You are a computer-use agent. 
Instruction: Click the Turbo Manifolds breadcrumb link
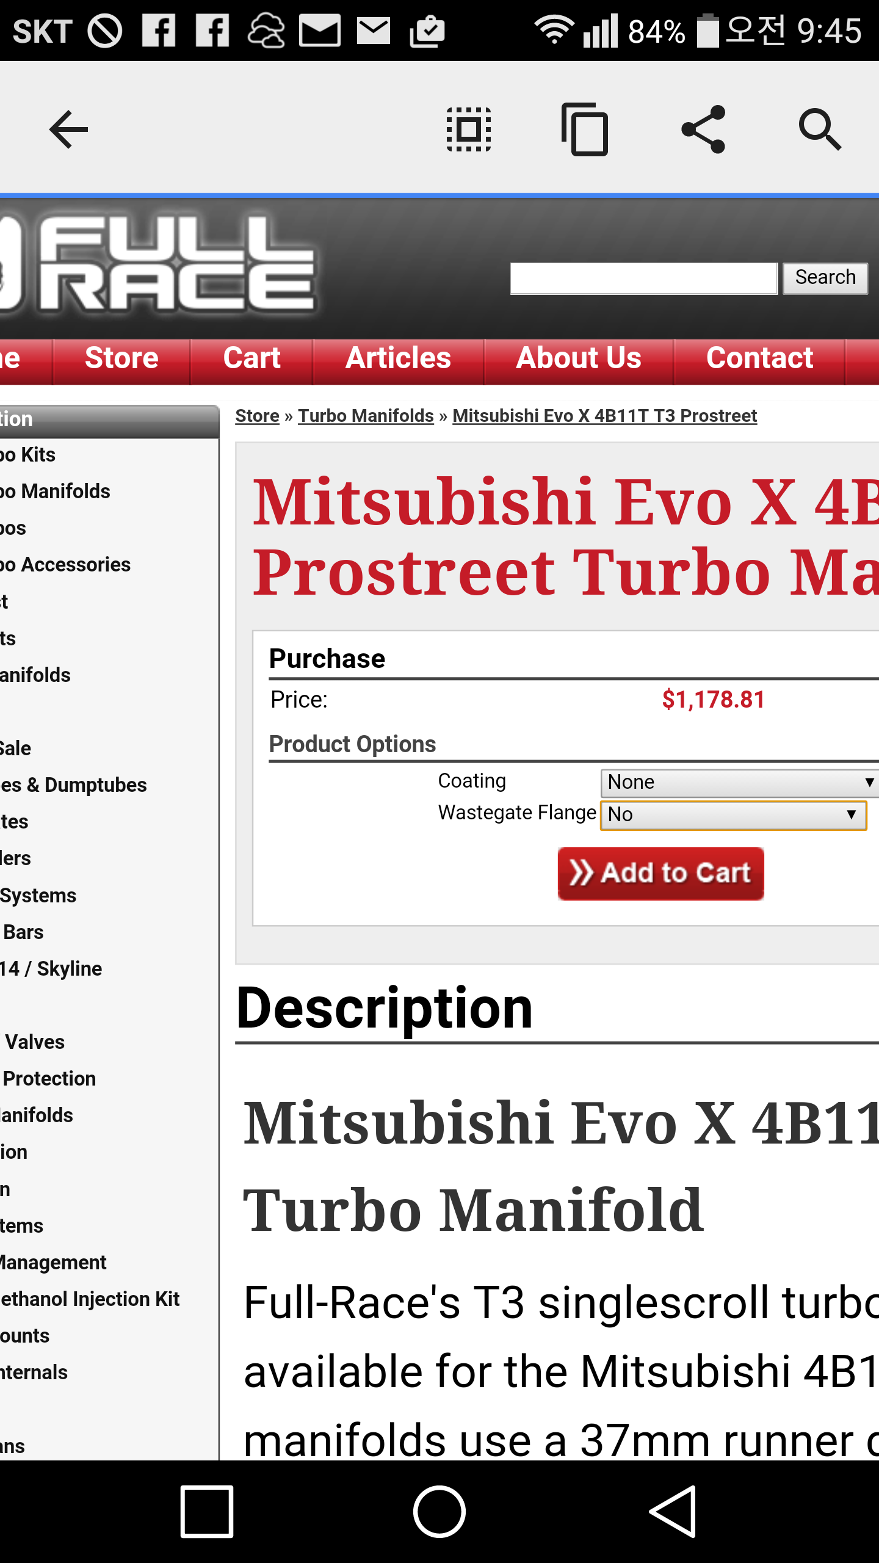point(366,416)
